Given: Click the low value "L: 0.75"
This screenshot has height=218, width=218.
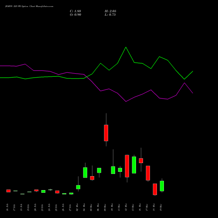Looking at the screenshot, I should click(110, 15).
